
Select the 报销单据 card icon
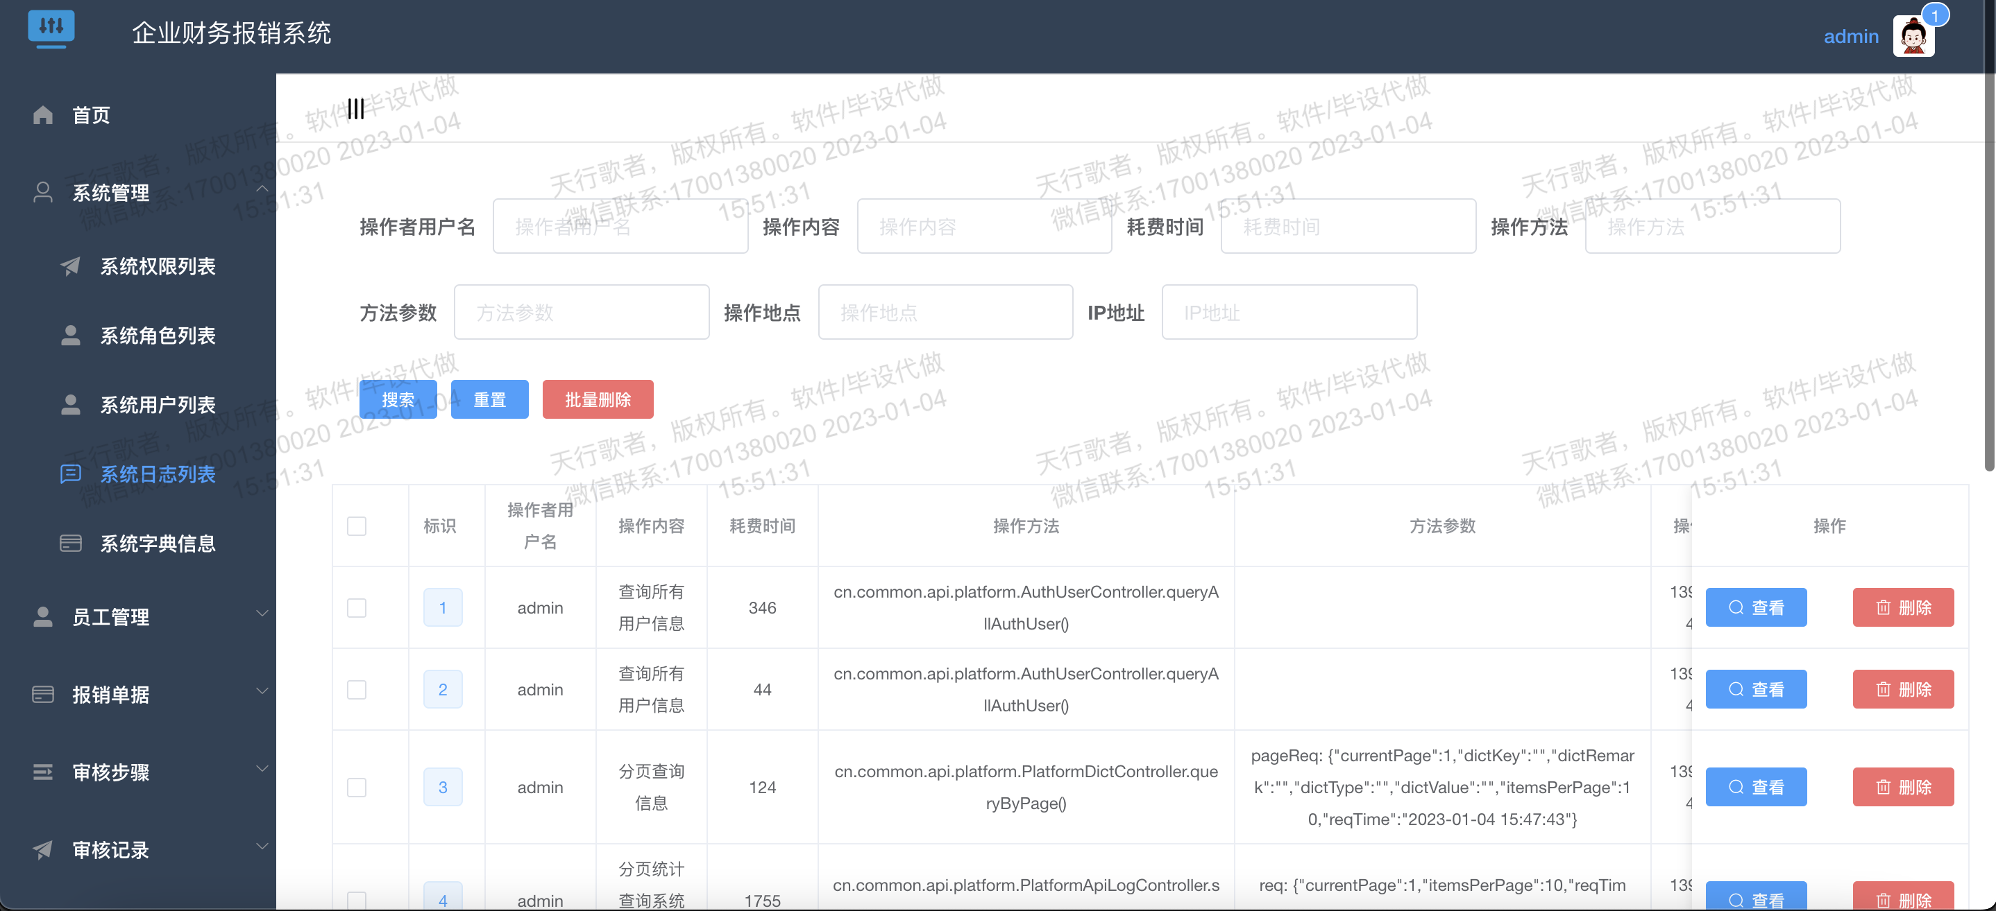[x=42, y=694]
